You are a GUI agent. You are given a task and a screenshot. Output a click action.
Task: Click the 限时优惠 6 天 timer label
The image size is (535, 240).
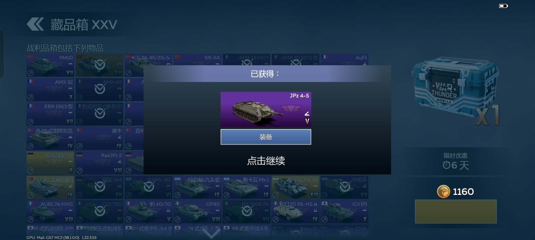coord(456,161)
